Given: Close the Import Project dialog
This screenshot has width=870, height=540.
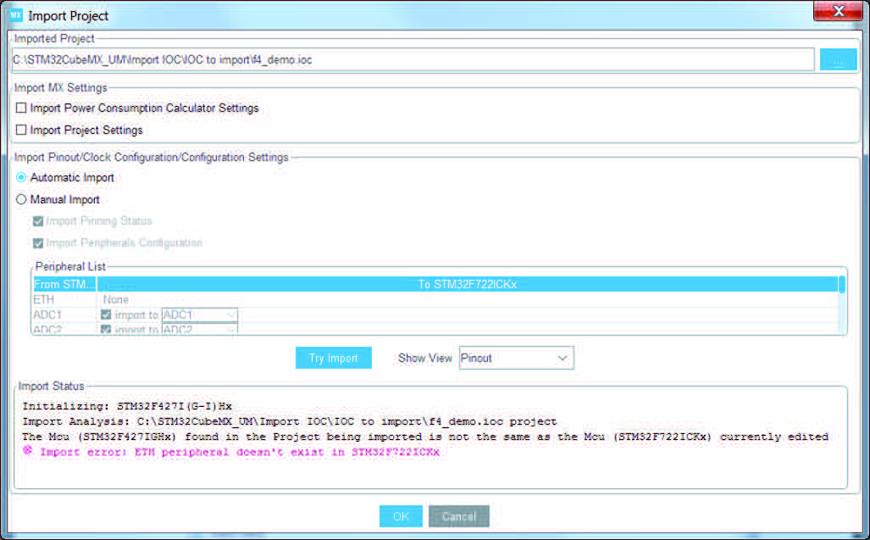Looking at the screenshot, I should pos(839,11).
